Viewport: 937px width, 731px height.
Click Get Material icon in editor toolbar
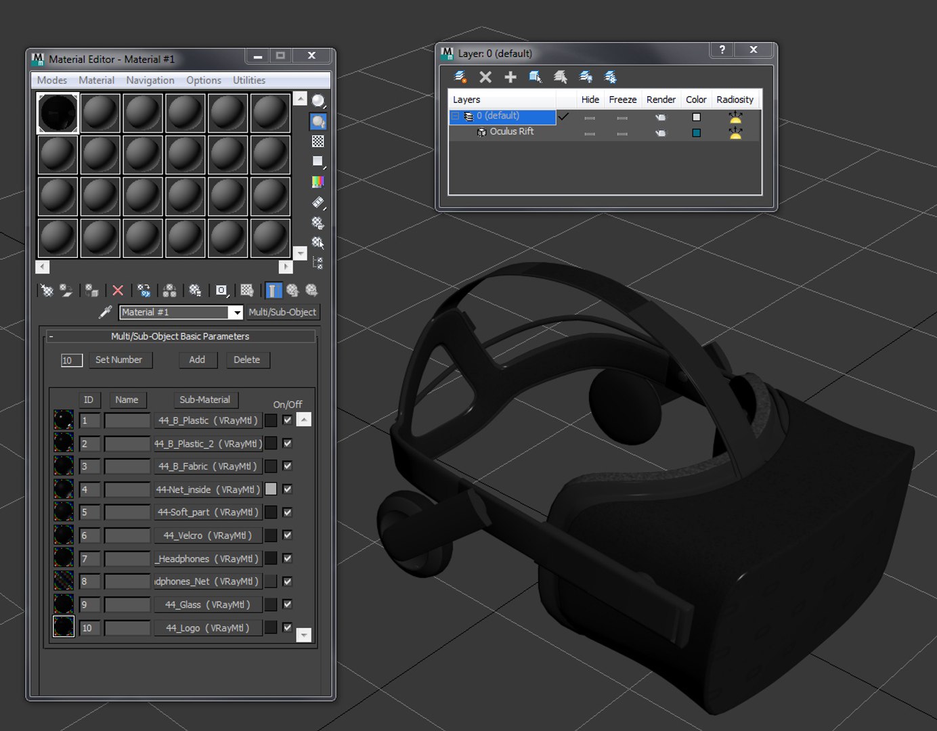click(x=47, y=290)
